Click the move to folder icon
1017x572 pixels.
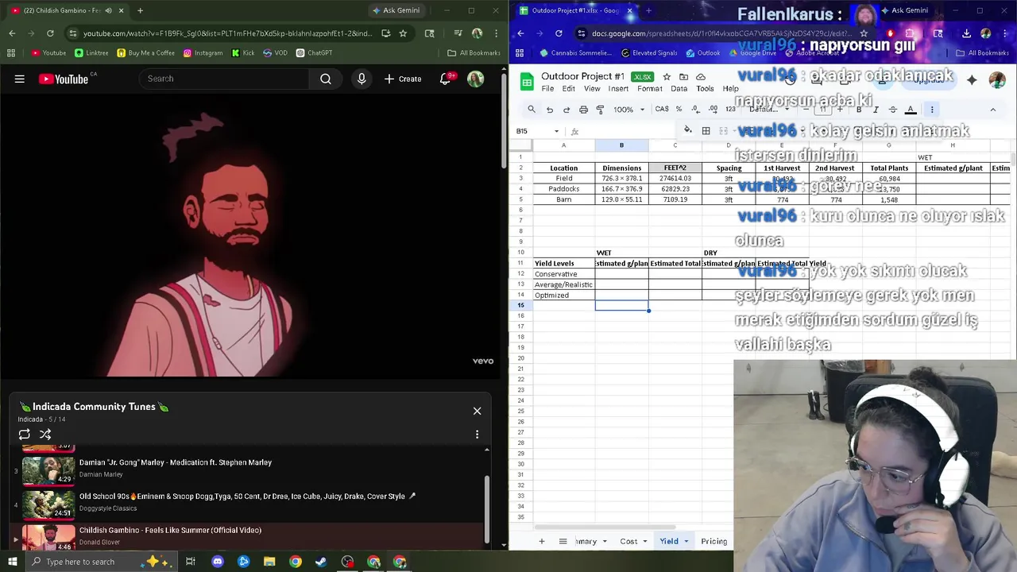(683, 77)
